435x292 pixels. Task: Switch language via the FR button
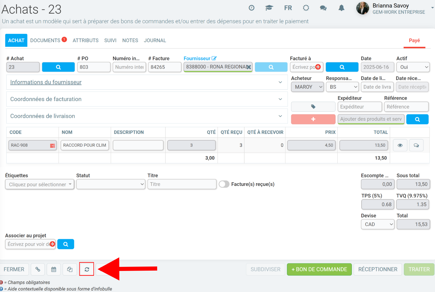point(288,8)
